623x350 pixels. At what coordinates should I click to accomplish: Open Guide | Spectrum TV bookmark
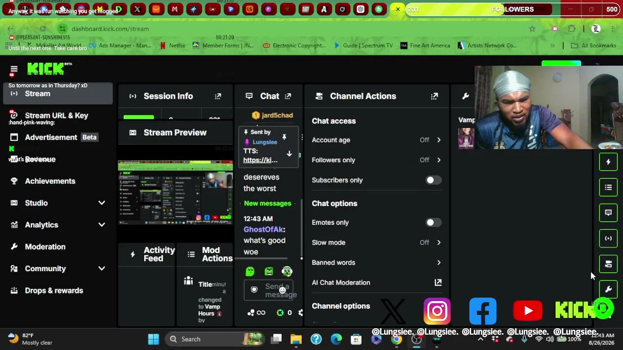coord(363,46)
